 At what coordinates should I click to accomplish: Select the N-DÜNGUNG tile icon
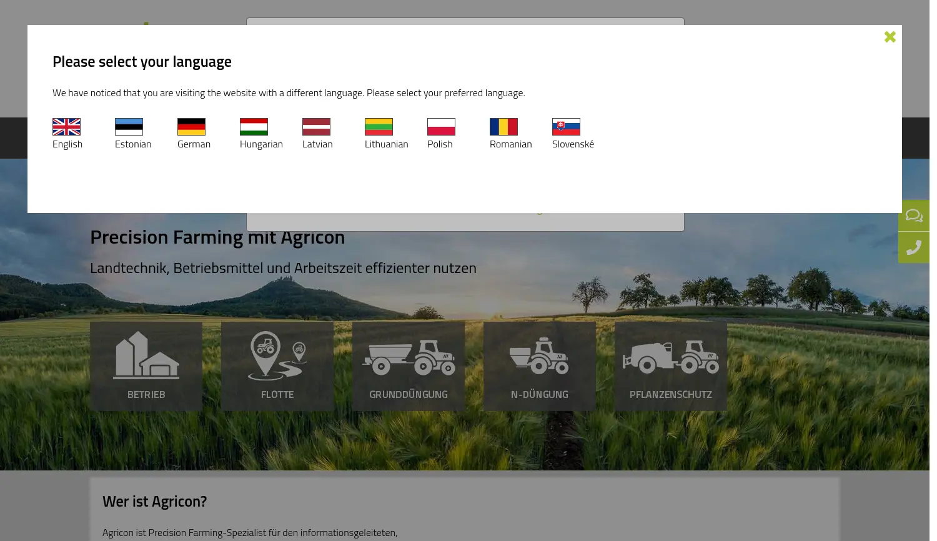coord(539,356)
